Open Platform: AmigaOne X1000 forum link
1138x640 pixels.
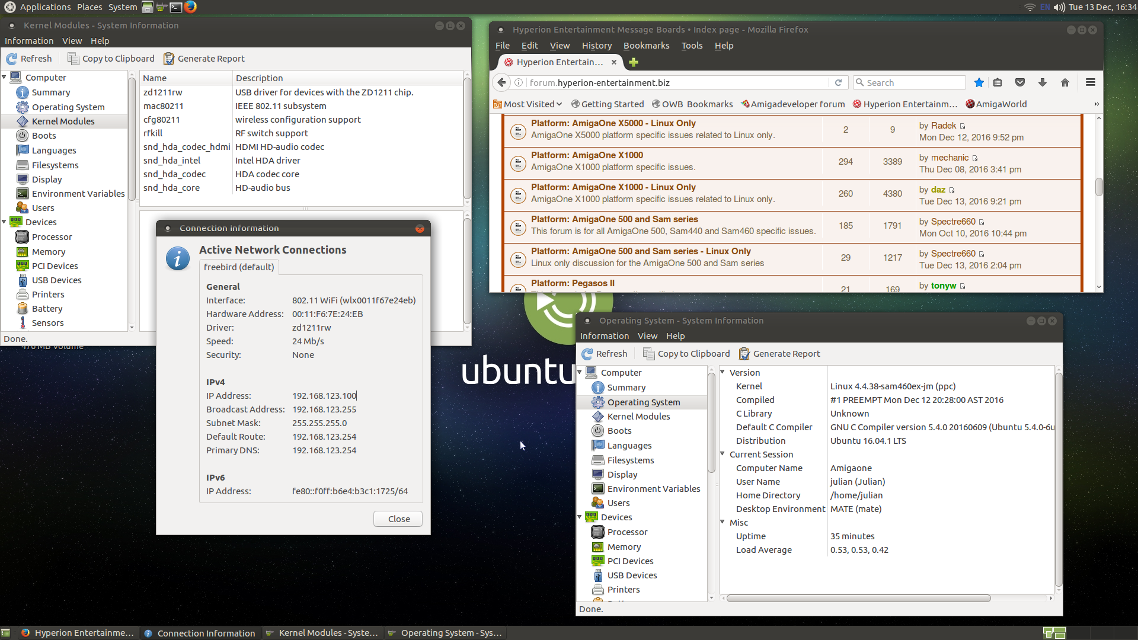587,155
